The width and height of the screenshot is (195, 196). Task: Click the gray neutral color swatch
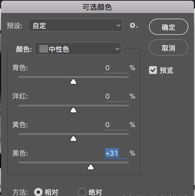(43, 49)
